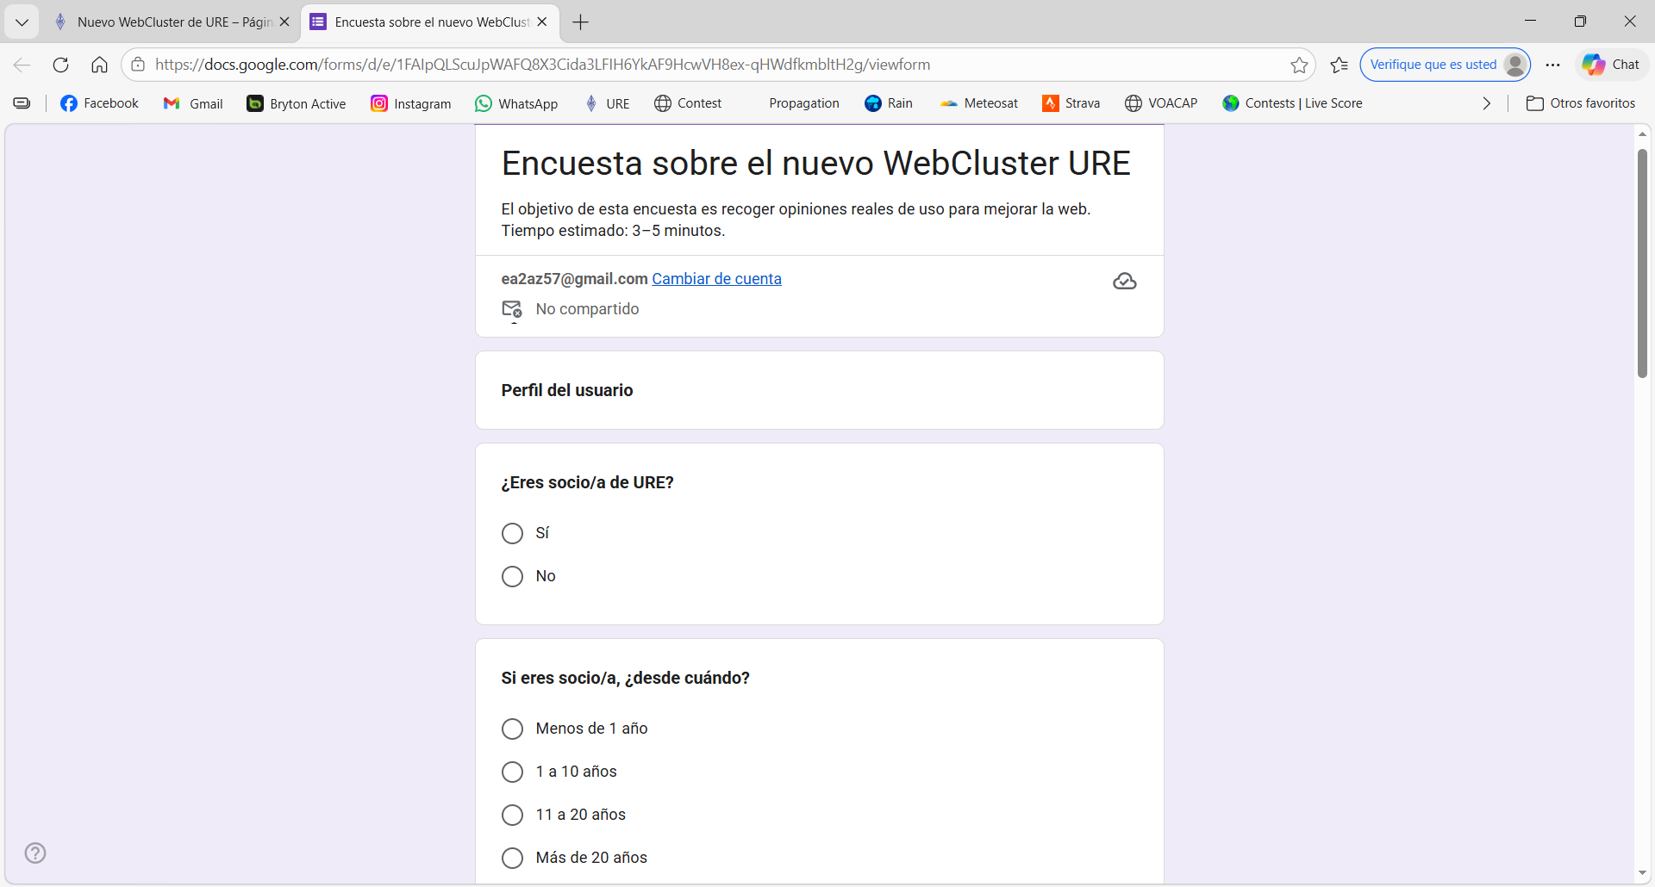Expand the tab search dropdown arrow
This screenshot has width=1655, height=887.
click(x=22, y=22)
